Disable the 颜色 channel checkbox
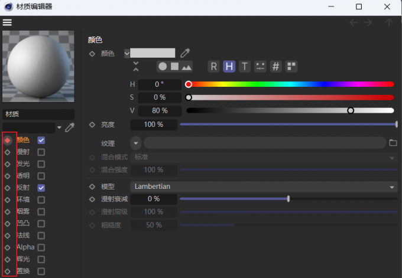 tap(41, 140)
